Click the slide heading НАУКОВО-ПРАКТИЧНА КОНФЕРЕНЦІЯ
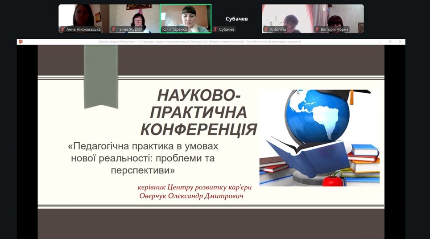This screenshot has width=430, height=239. point(199,112)
